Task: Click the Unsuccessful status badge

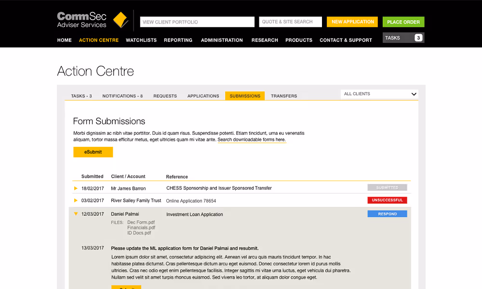Action: click(388, 200)
